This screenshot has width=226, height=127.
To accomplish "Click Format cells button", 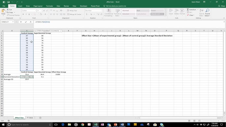I will point(182,12).
